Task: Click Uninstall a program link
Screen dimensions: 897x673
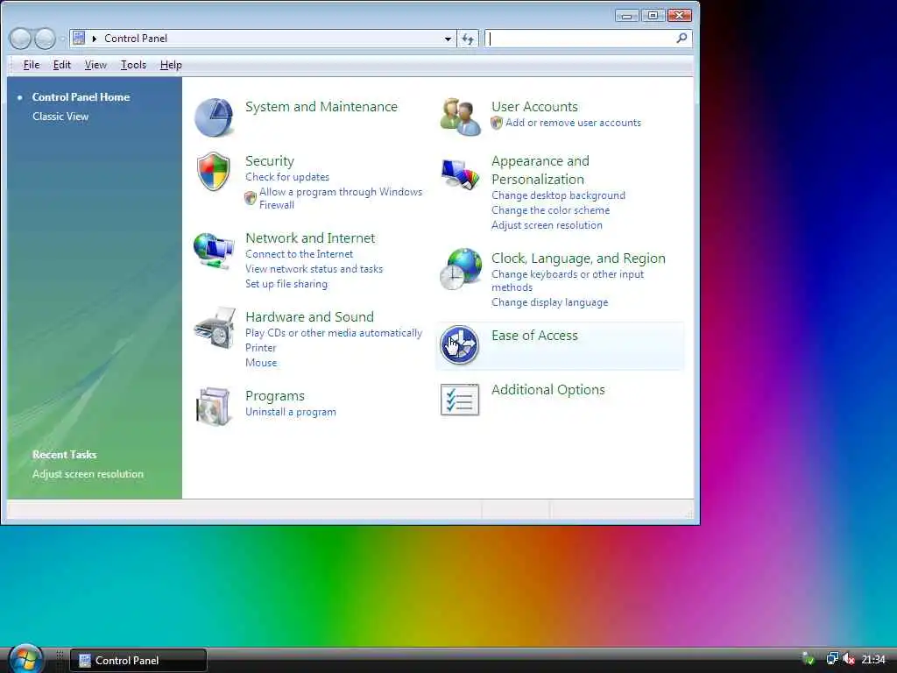Action: click(x=291, y=412)
